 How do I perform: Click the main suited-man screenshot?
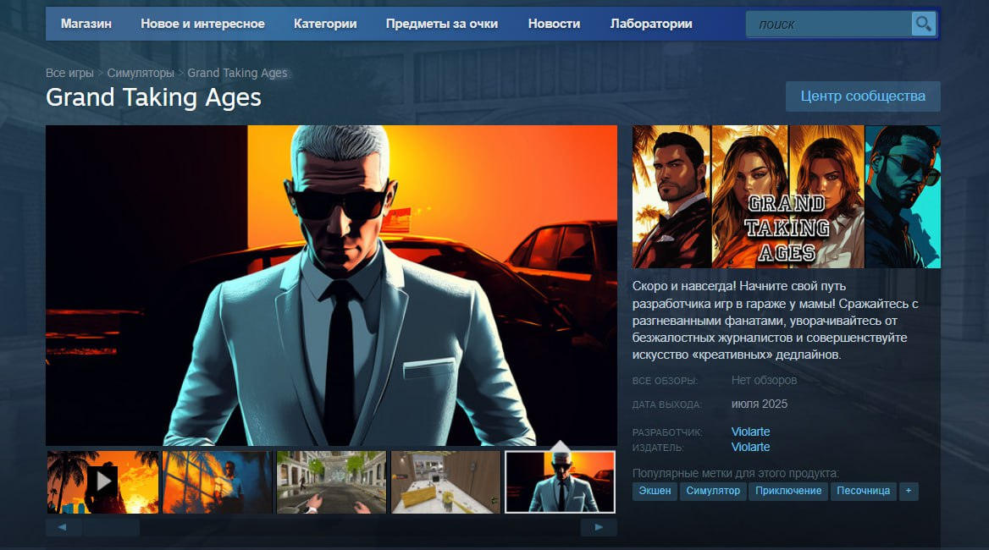[x=331, y=285]
